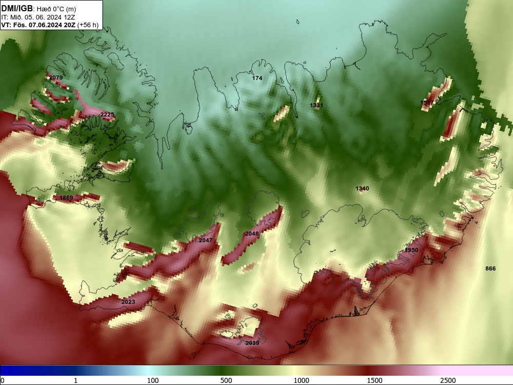Click the 500 tick on the legend

(x=226, y=380)
